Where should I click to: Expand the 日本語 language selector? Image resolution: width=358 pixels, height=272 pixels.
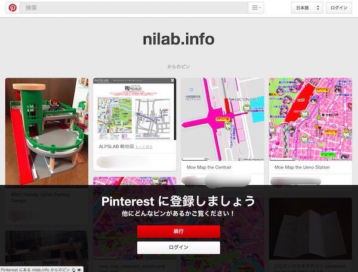click(307, 8)
